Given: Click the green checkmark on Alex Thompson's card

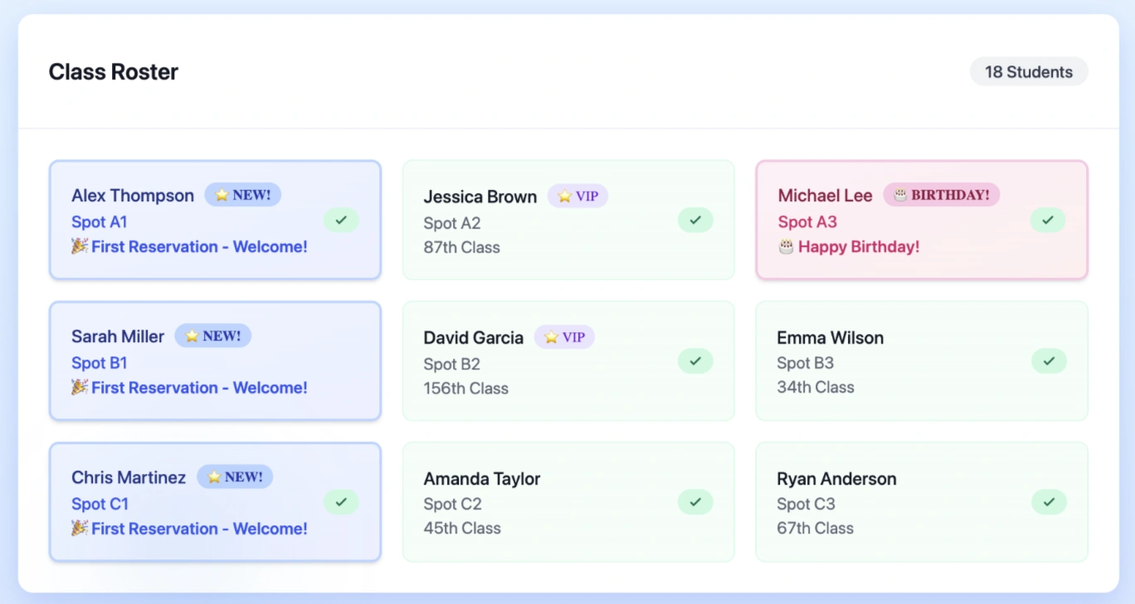Looking at the screenshot, I should click(x=341, y=220).
